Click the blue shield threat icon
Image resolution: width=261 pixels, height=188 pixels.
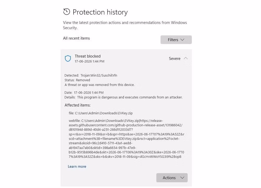coord(68,59)
